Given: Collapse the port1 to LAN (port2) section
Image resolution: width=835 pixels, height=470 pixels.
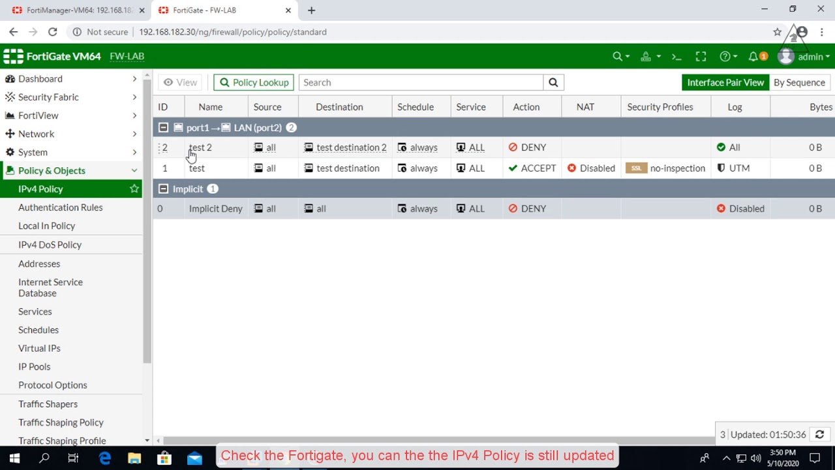Looking at the screenshot, I should coord(163,128).
